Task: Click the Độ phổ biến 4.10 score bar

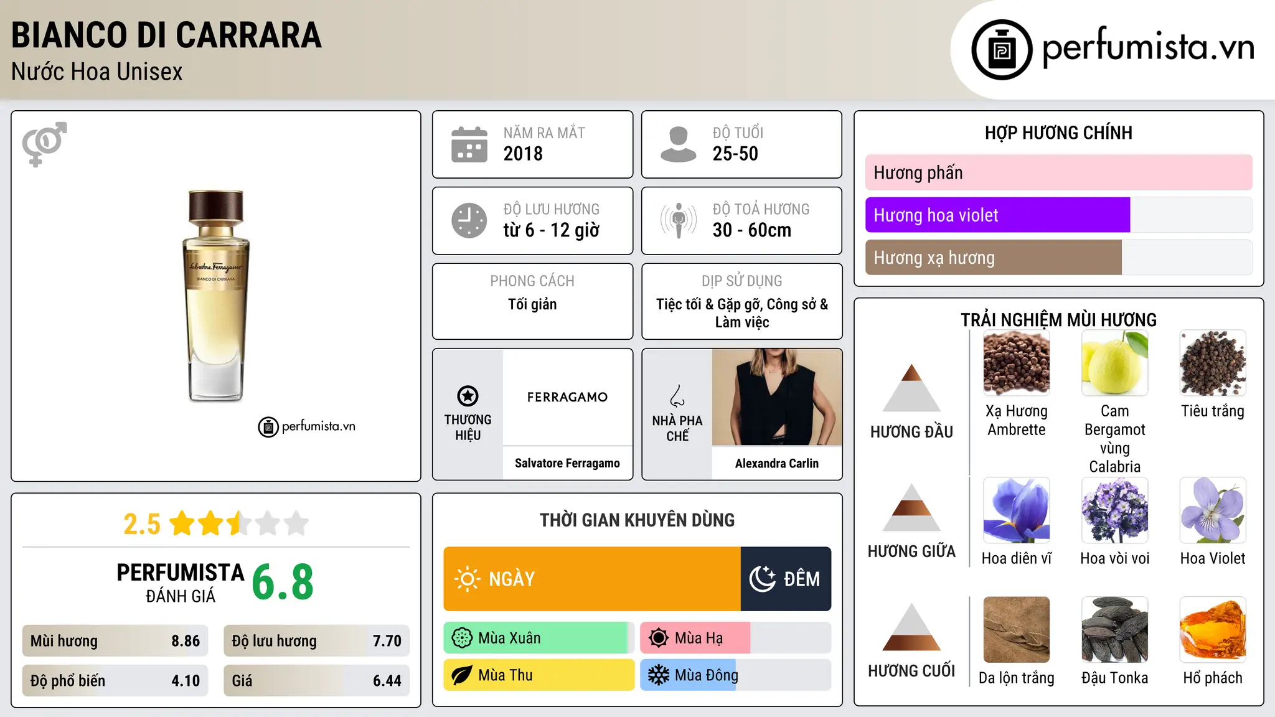Action: point(115,681)
